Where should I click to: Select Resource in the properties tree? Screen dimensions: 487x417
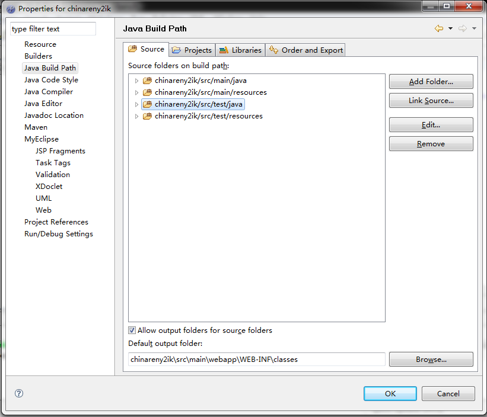(40, 44)
